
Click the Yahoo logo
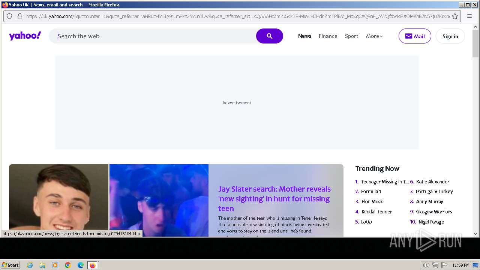[25, 36]
